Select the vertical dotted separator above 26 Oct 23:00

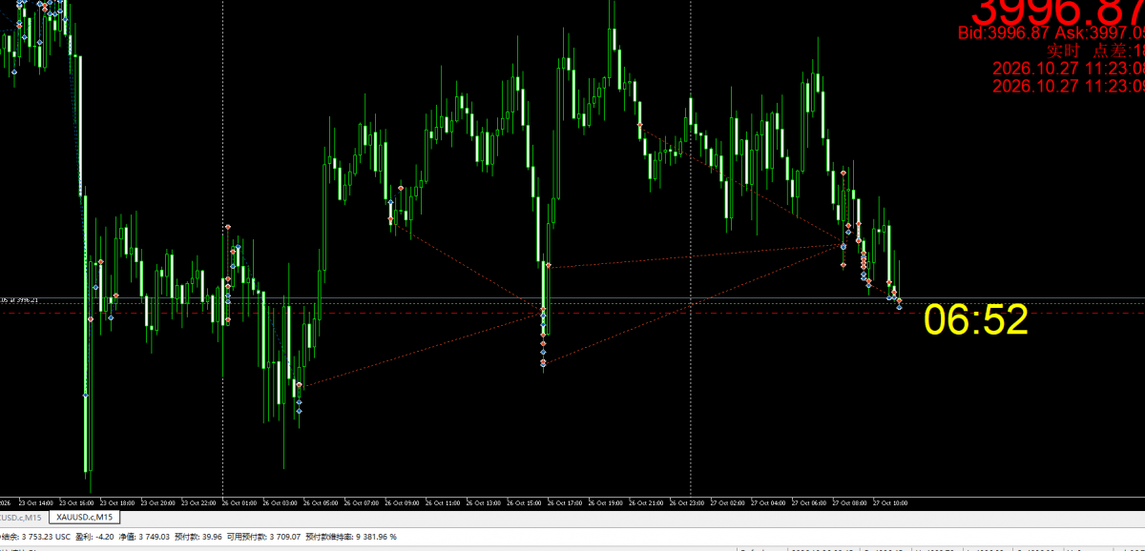tap(690, 248)
